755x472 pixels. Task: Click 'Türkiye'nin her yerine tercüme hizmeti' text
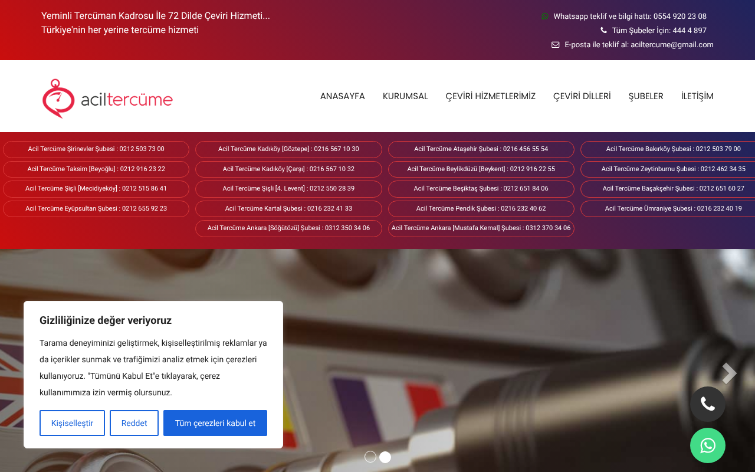point(120,30)
